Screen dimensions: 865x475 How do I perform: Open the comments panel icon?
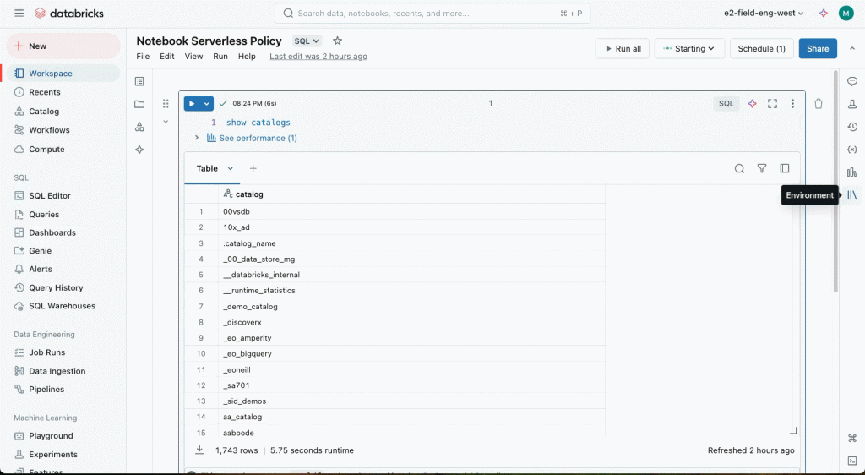tap(852, 81)
